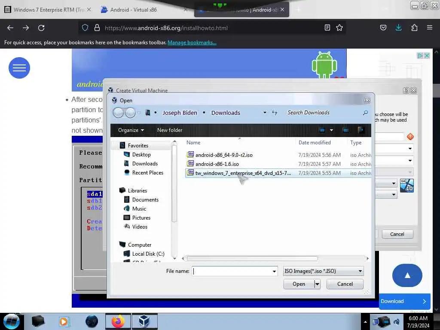
Task: Click the Manage bookmarks link
Action: 192,43
